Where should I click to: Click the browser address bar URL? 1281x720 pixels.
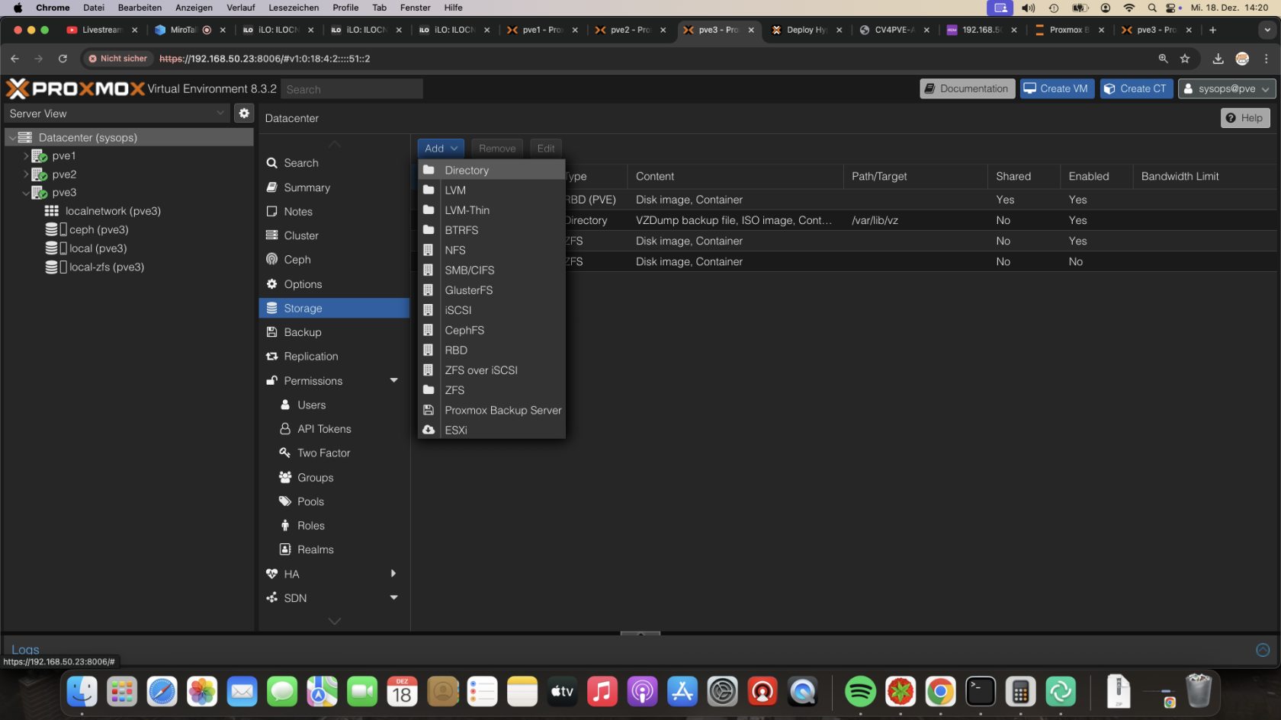pos(265,59)
